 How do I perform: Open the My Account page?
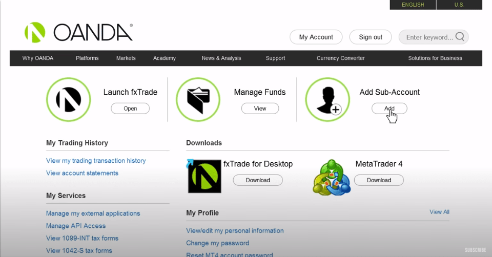tap(316, 37)
